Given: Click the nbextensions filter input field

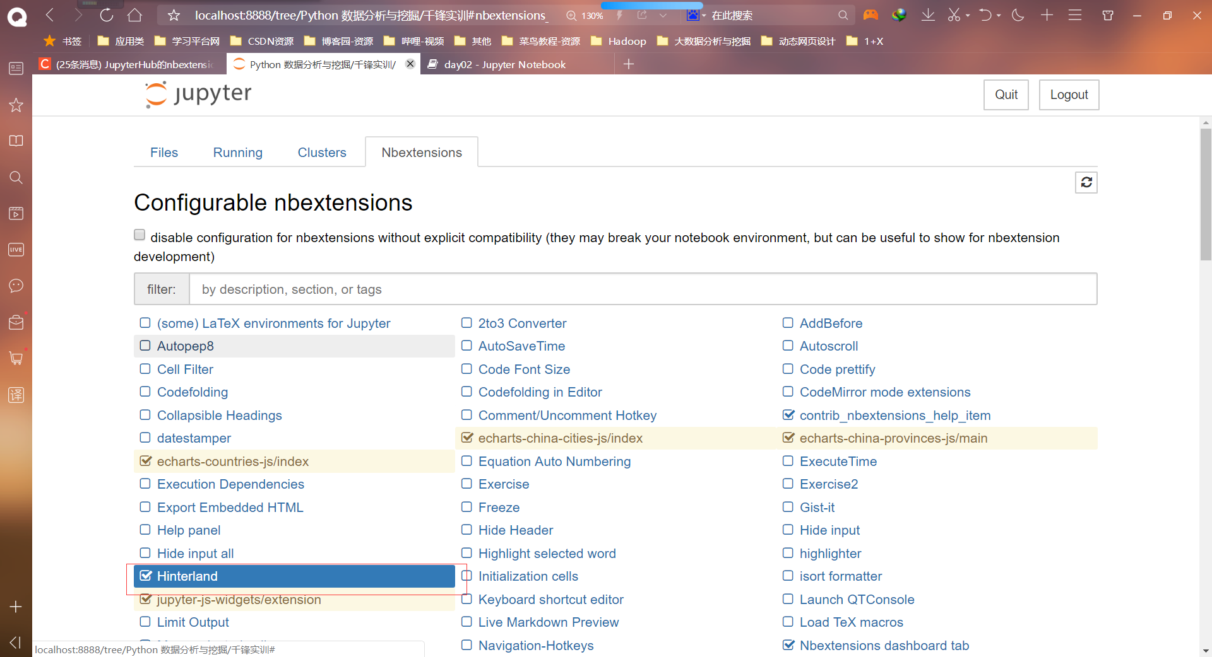Looking at the screenshot, I should pos(643,289).
